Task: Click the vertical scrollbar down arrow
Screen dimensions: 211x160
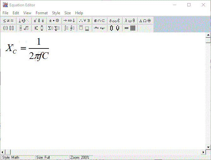Action: coord(208,147)
